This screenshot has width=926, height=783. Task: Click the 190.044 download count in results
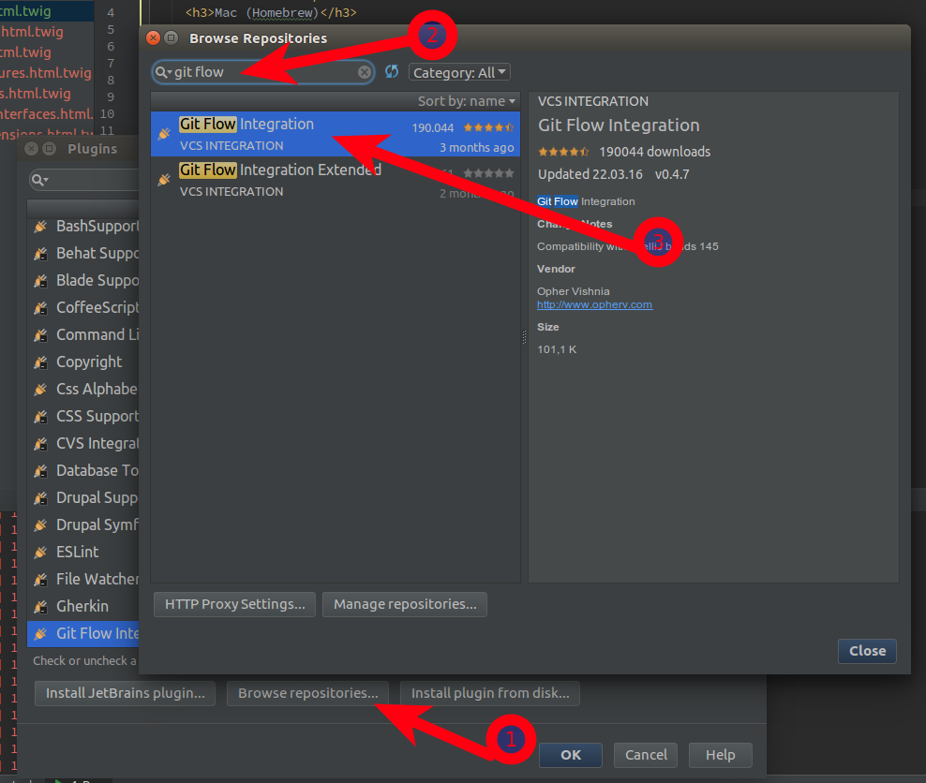pyautogui.click(x=433, y=127)
